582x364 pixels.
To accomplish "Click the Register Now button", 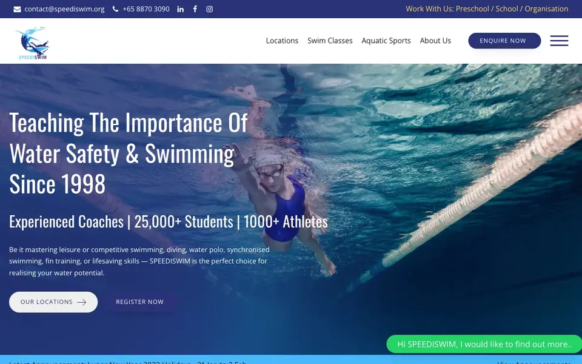I will tap(139, 302).
